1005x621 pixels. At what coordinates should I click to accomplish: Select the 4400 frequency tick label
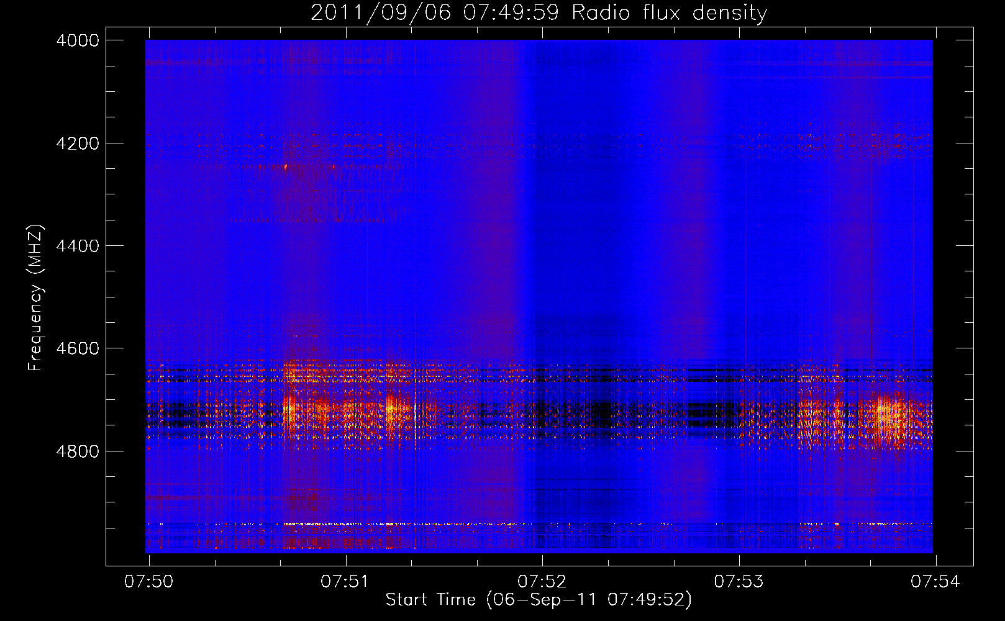point(78,246)
